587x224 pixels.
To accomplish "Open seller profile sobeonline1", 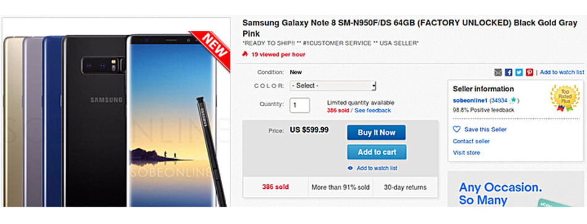I will pyautogui.click(x=470, y=100).
